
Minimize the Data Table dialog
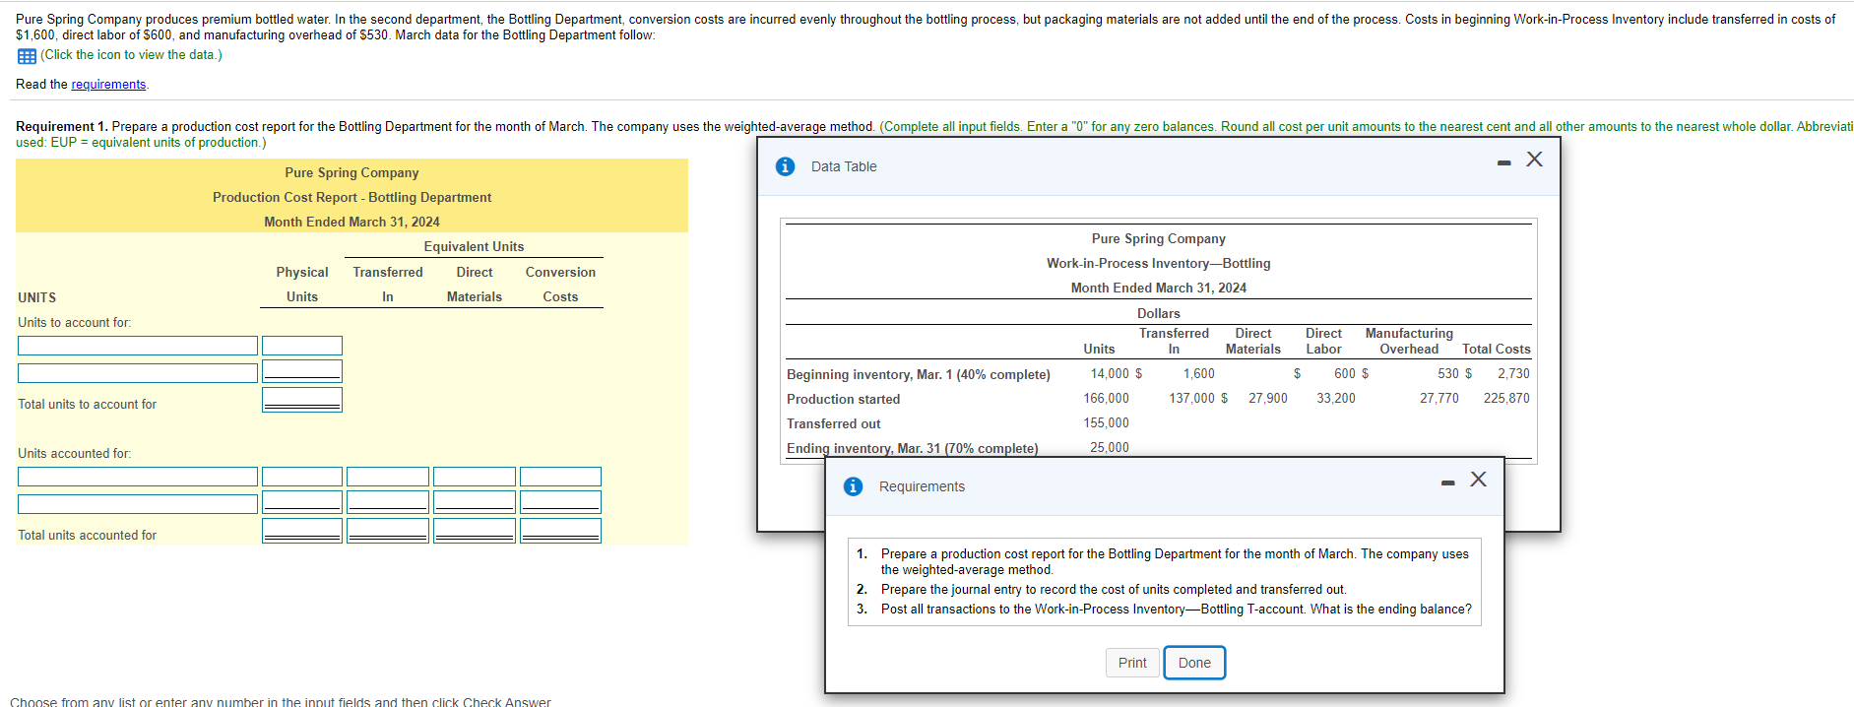[1503, 162]
